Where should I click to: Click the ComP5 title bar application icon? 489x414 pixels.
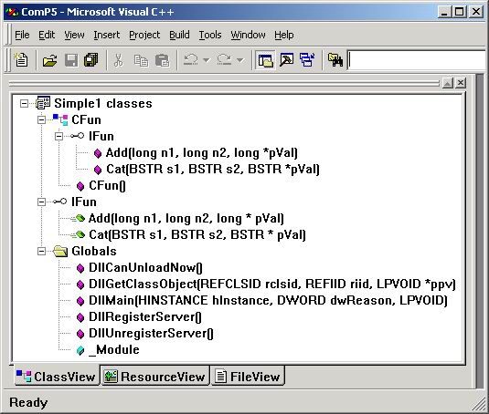point(12,12)
